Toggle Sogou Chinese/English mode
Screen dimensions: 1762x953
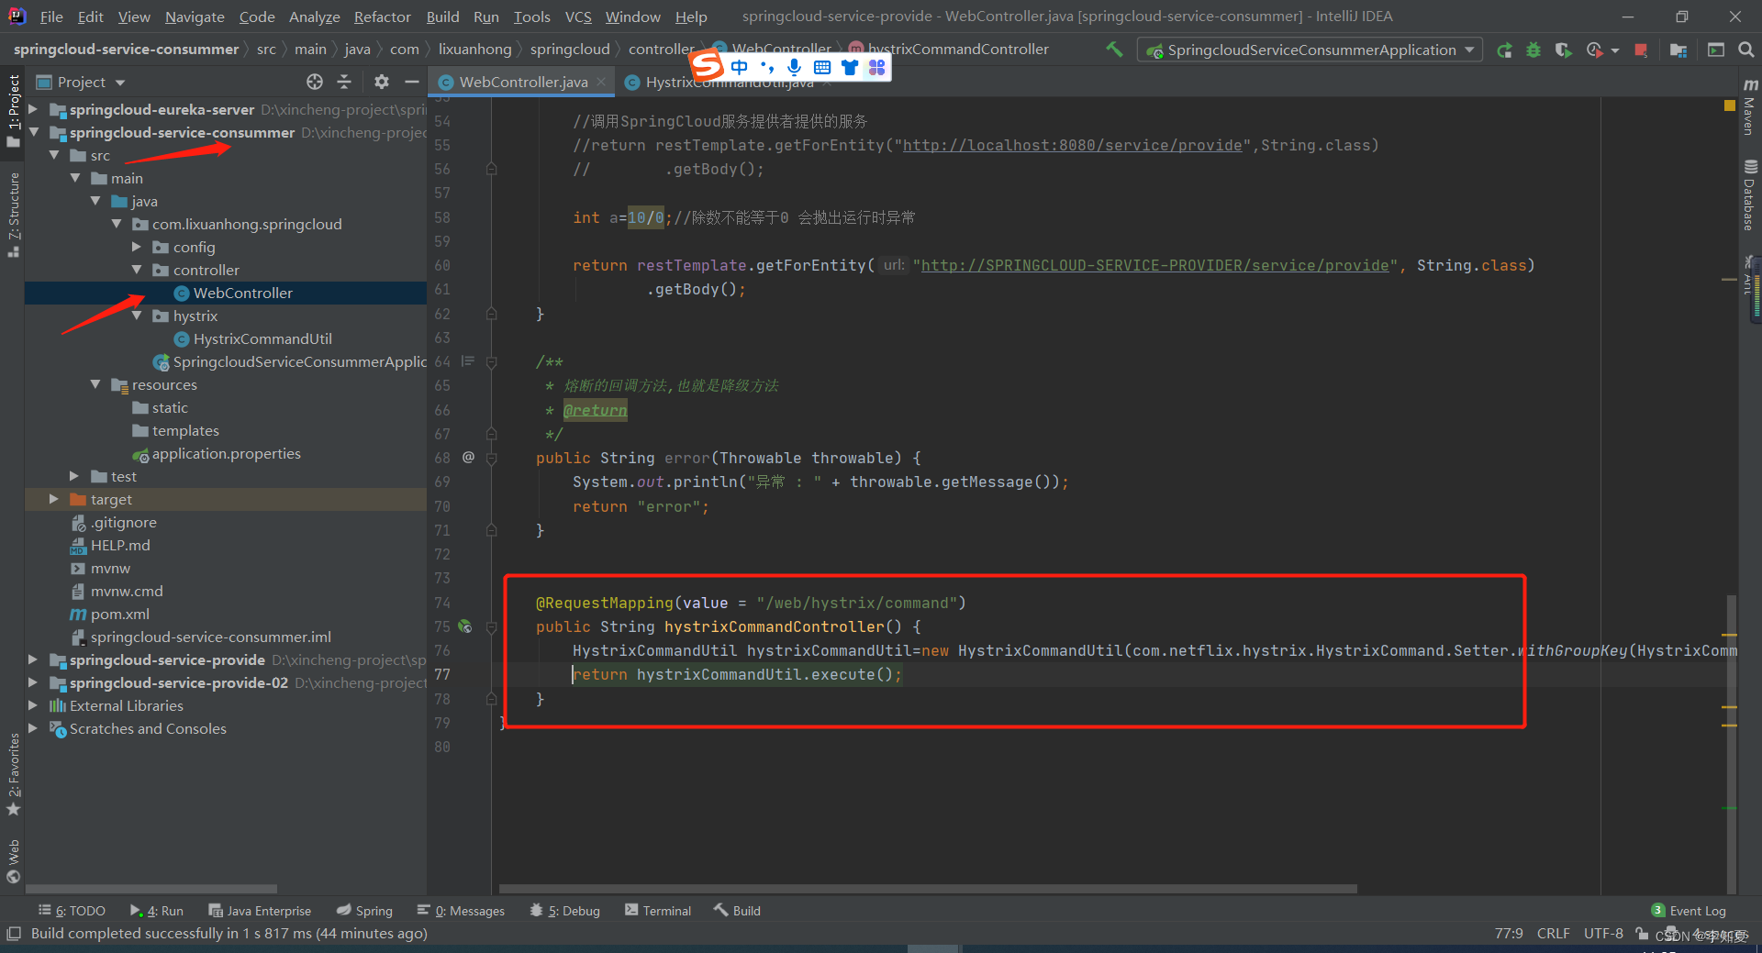tap(739, 67)
